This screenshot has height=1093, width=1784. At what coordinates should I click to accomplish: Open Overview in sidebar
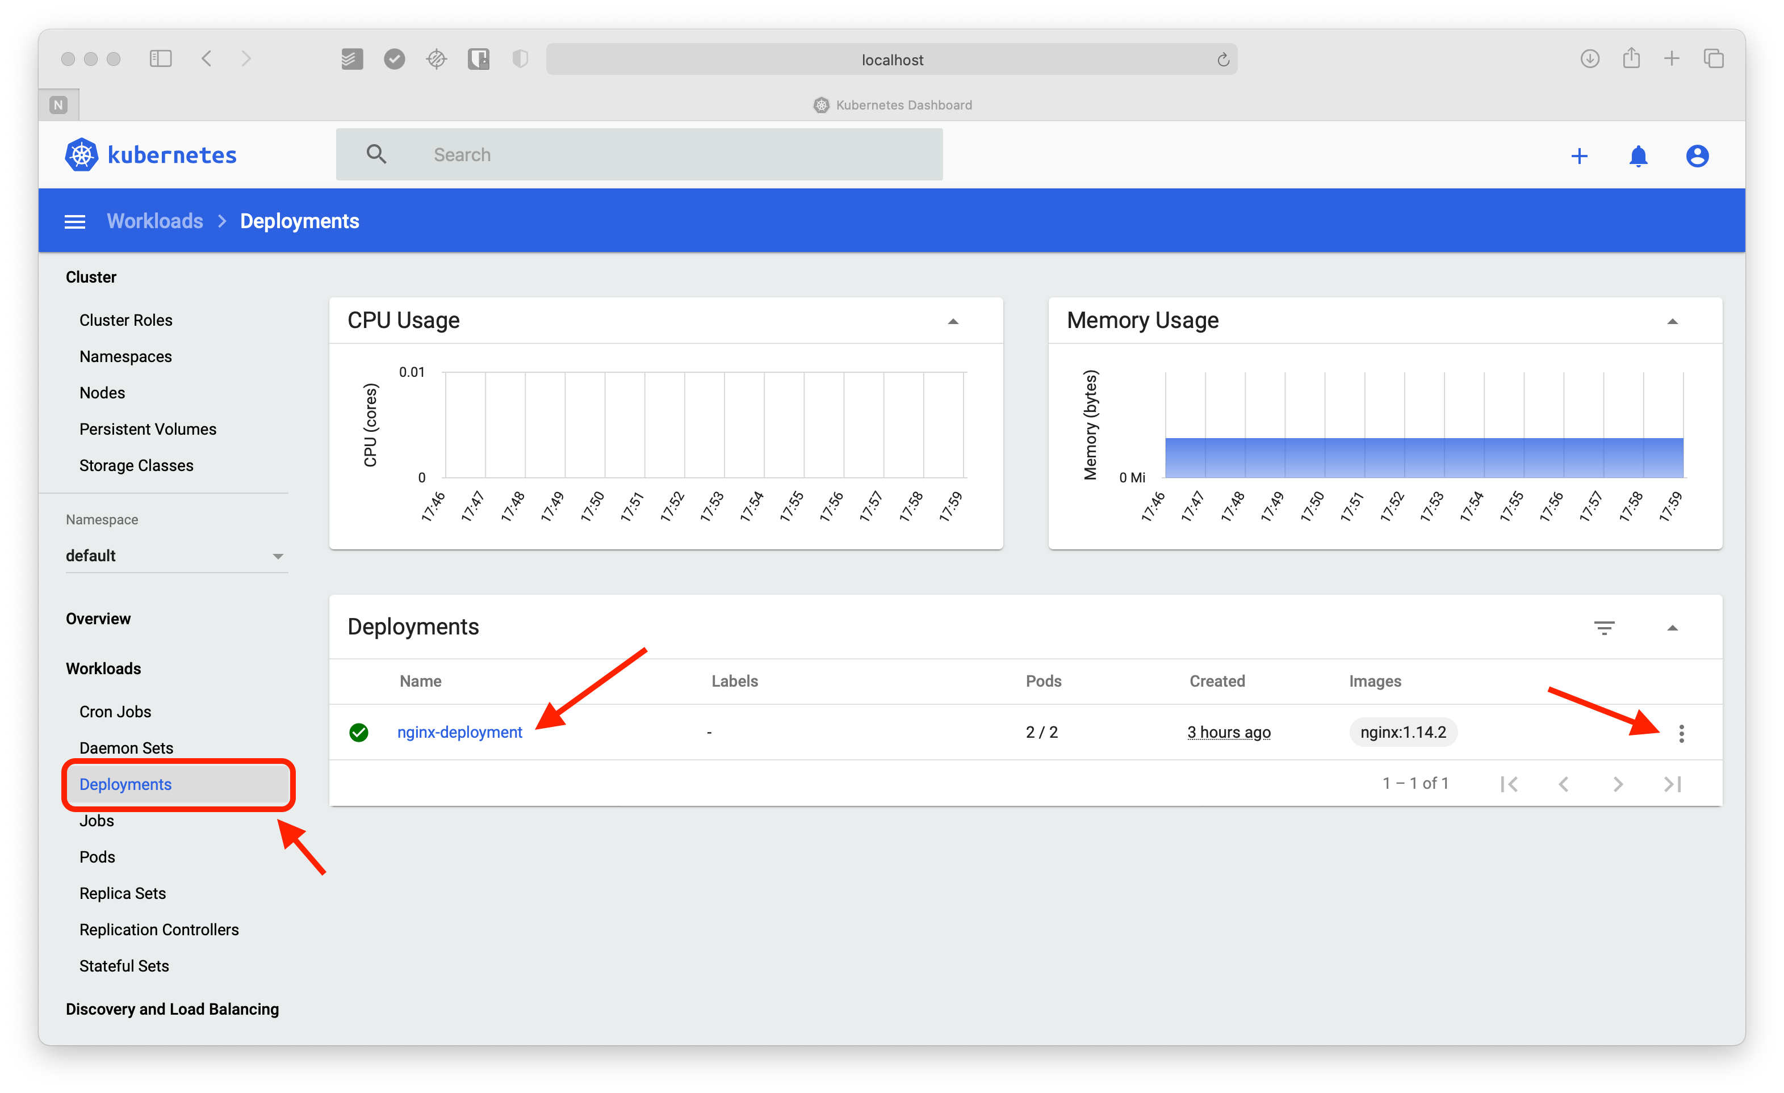[98, 619]
